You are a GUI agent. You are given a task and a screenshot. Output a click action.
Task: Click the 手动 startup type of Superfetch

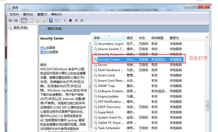pyautogui.click(x=154, y=112)
